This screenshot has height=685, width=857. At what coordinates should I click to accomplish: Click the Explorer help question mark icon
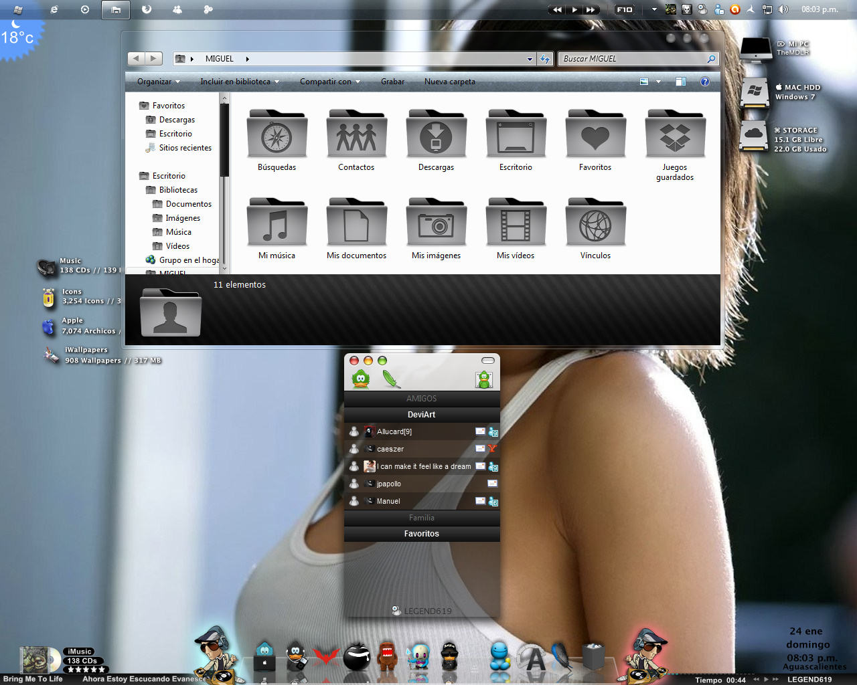point(704,82)
